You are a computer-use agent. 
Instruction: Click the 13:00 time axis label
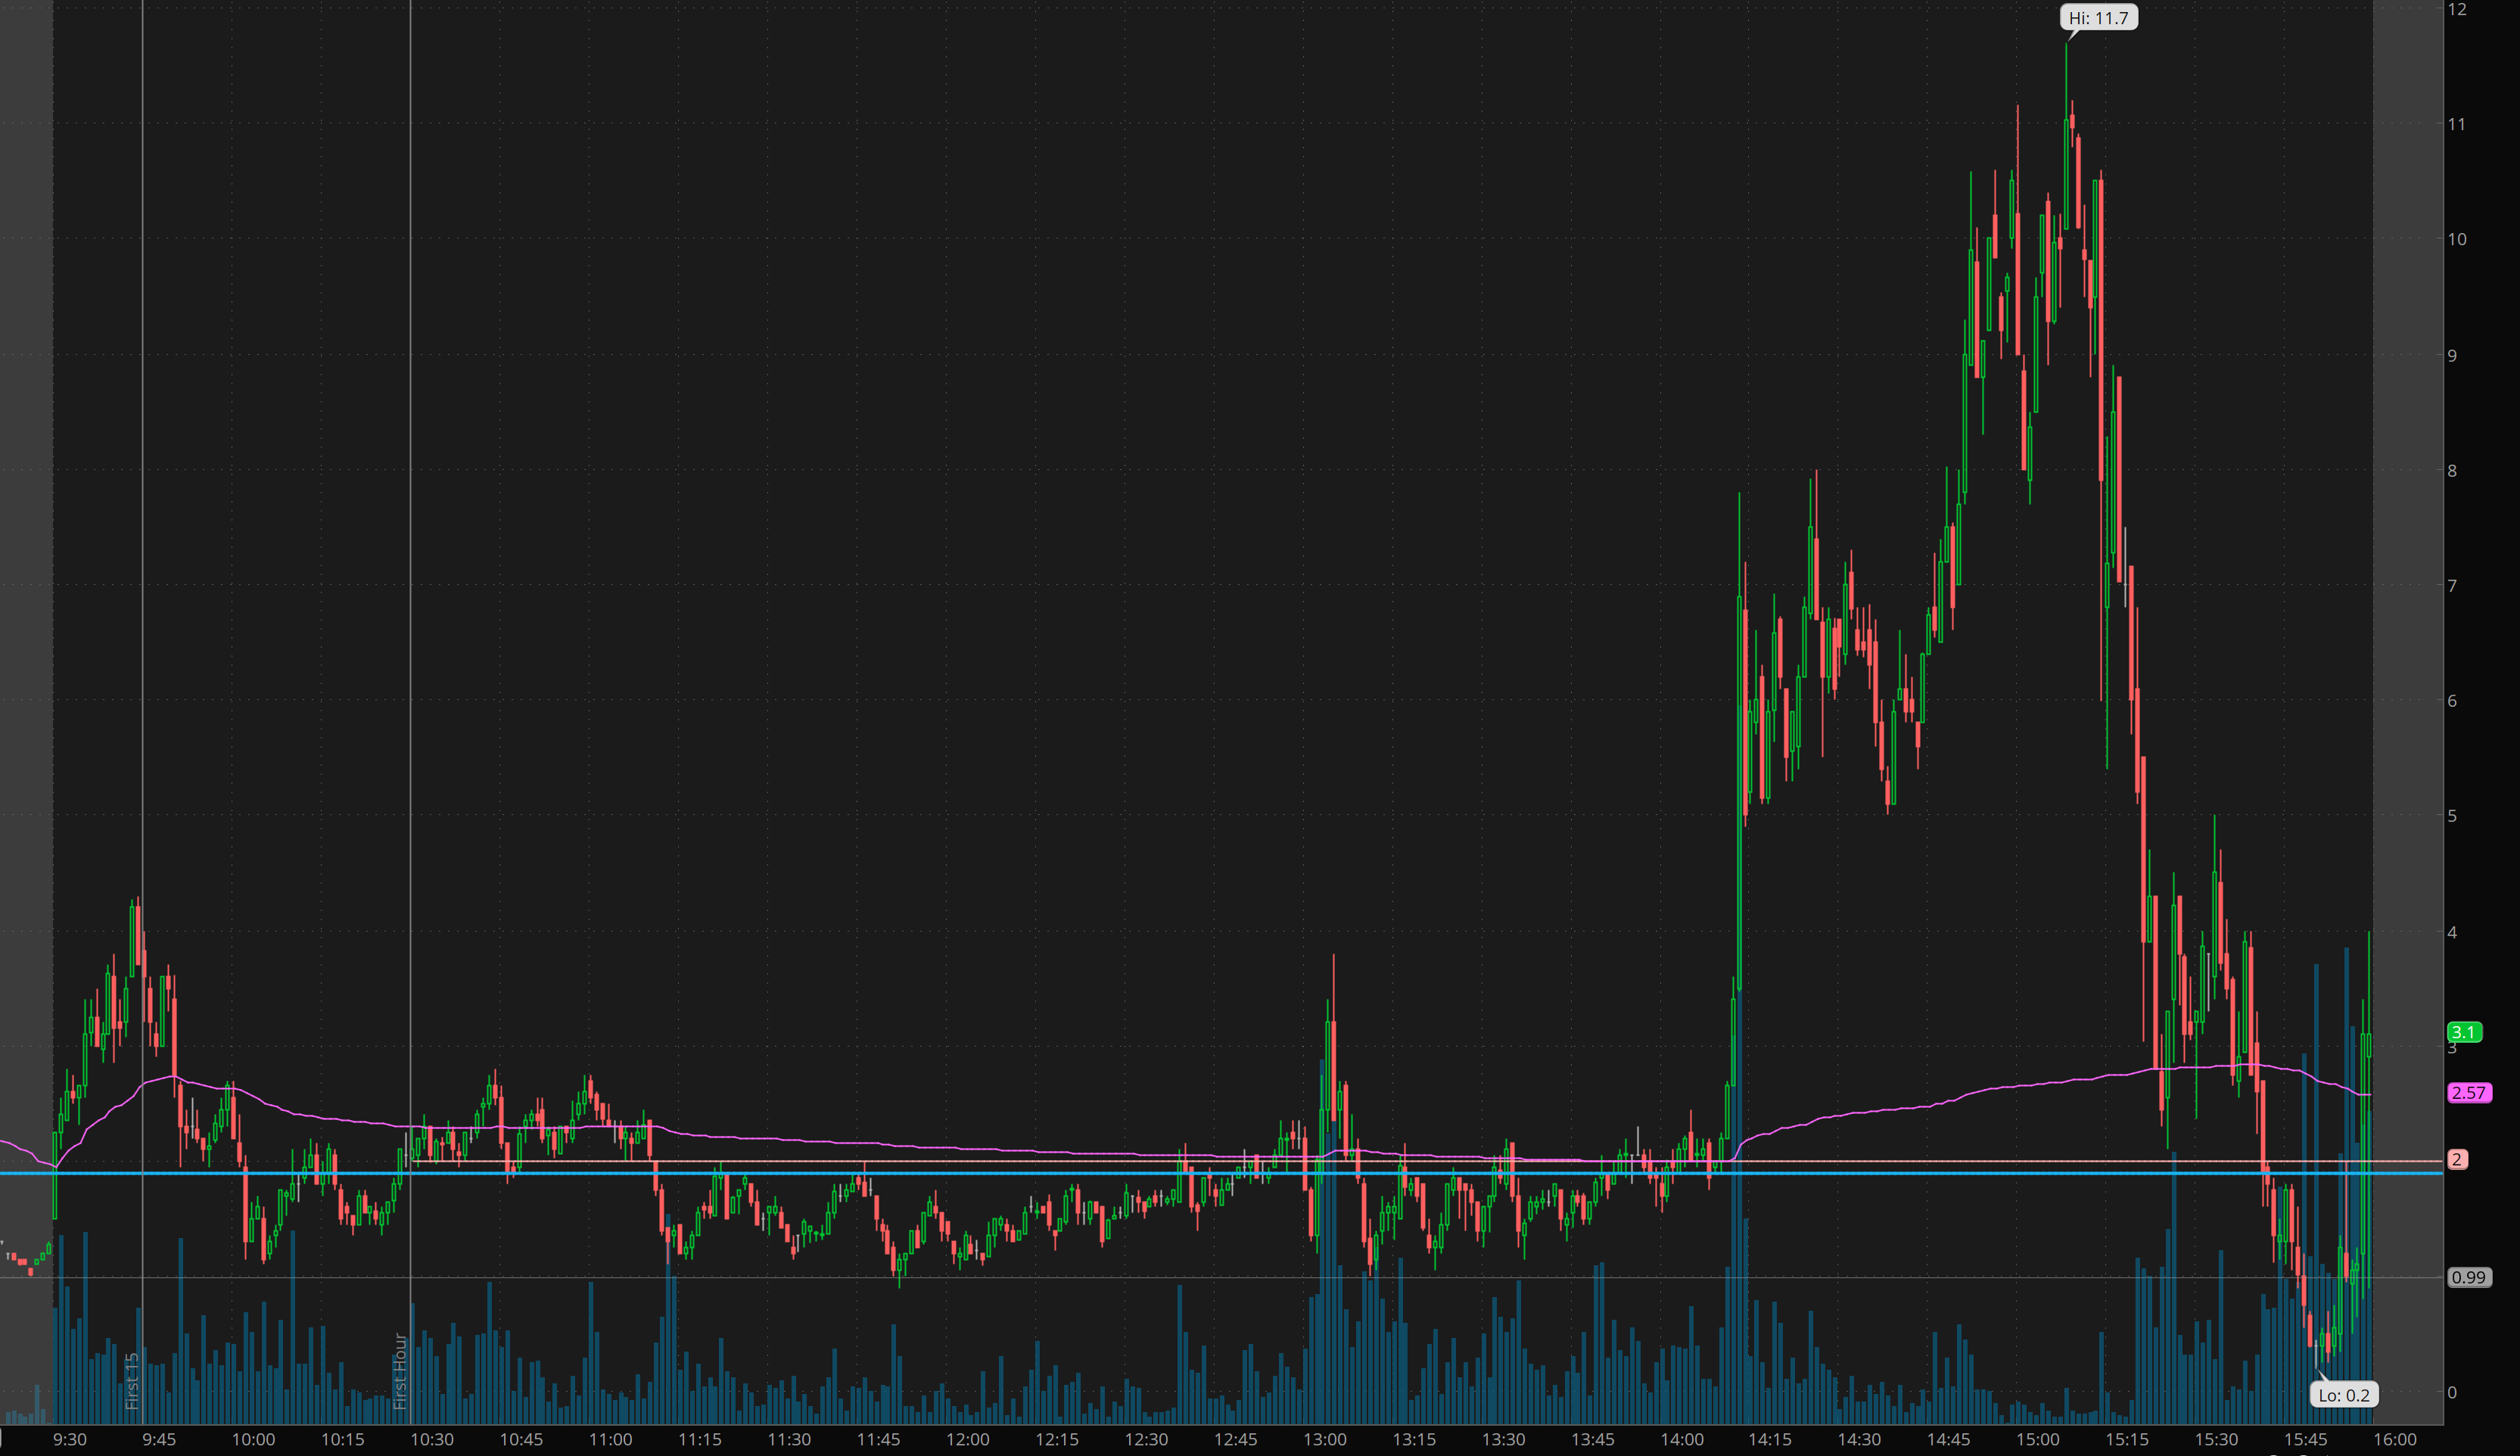tap(1324, 1439)
